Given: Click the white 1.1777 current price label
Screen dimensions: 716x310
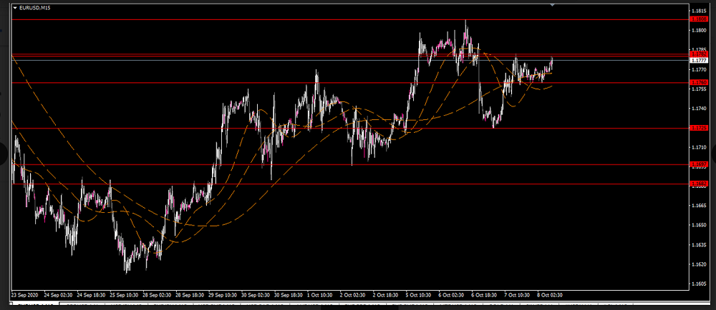Looking at the screenshot, I should click(699, 61).
